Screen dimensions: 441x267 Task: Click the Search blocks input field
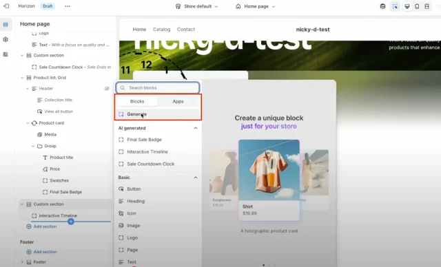158,88
